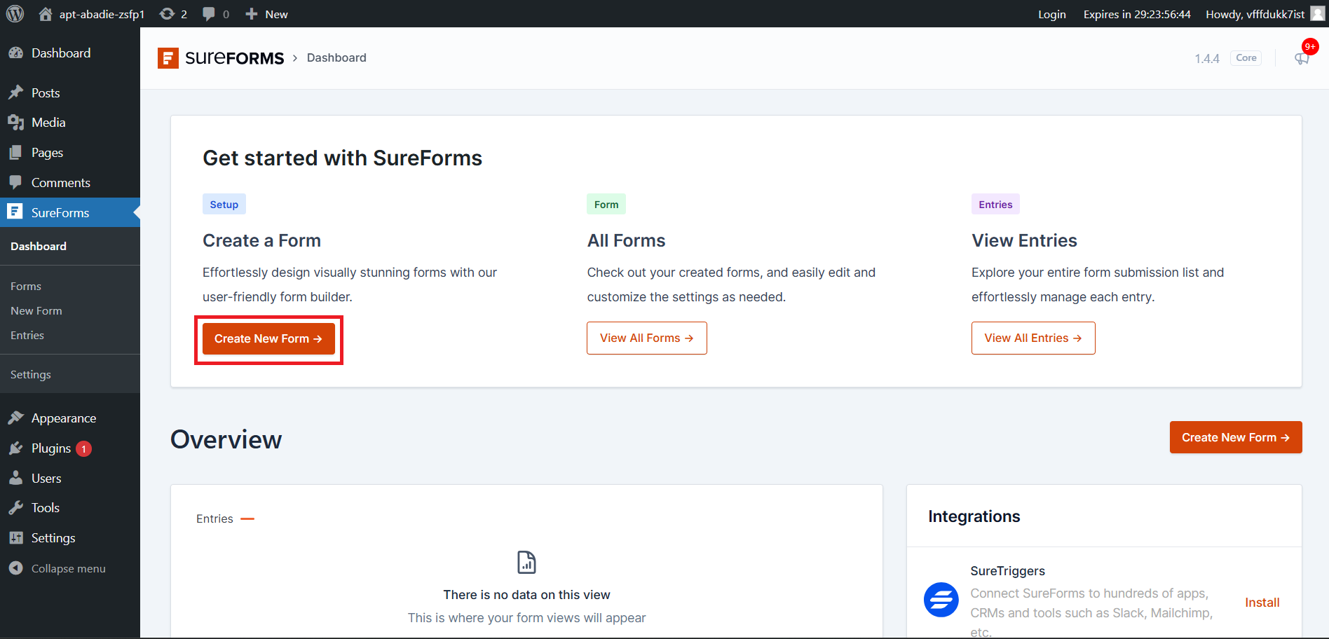The image size is (1329, 639).
Task: Click the notifications megaphone with 9+ badge
Action: (x=1302, y=57)
